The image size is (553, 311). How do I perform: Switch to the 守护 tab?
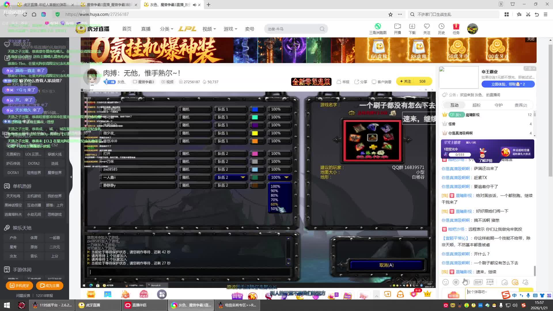pos(499,105)
